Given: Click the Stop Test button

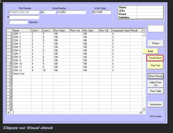Looking at the screenshot, I should [155, 65].
